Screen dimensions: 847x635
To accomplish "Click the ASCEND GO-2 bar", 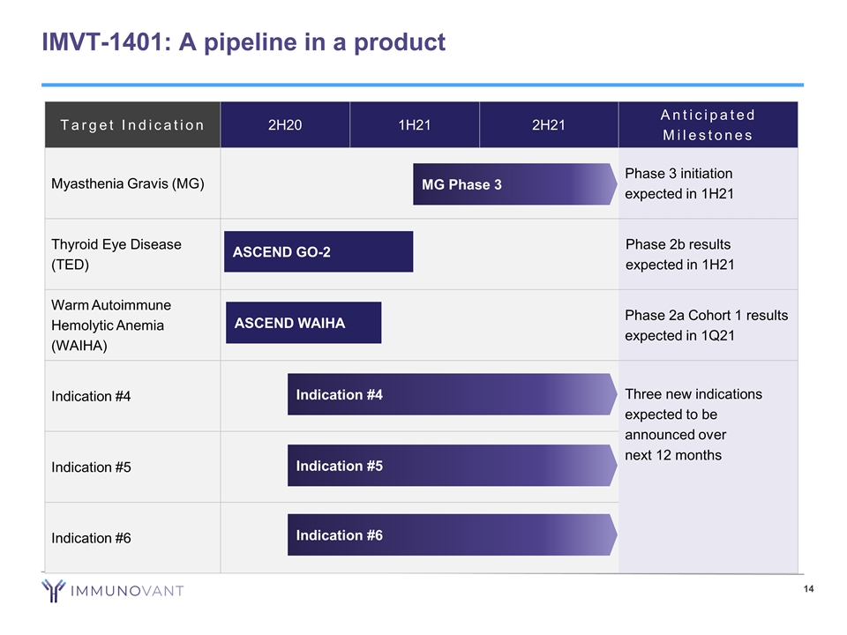I will [x=319, y=252].
